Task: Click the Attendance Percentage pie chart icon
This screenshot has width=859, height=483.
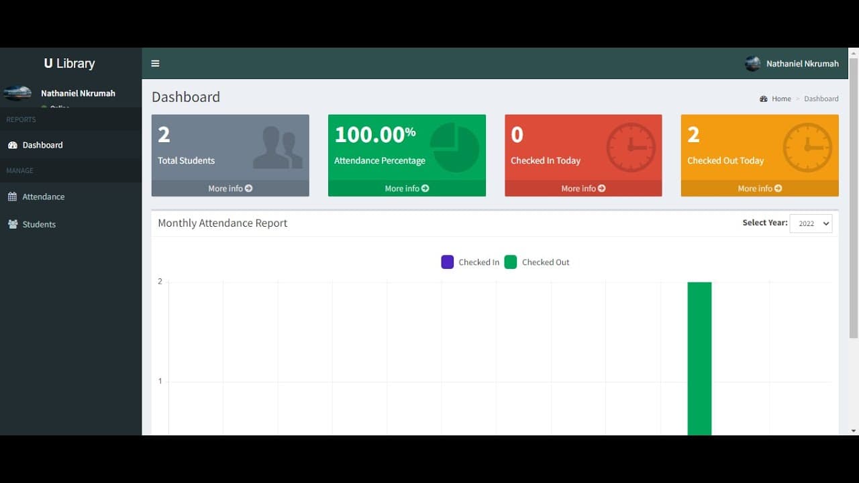Action: pyautogui.click(x=454, y=148)
